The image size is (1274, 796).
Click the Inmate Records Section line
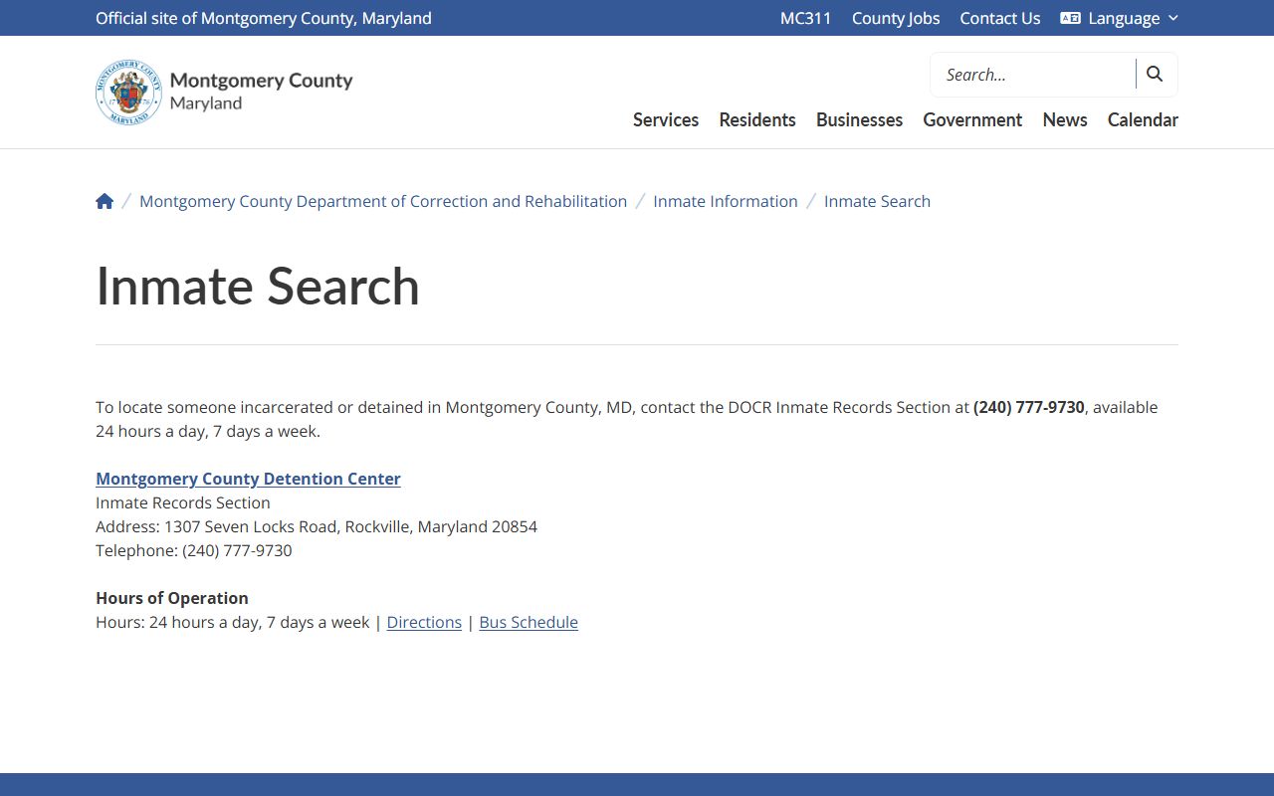pyautogui.click(x=183, y=502)
